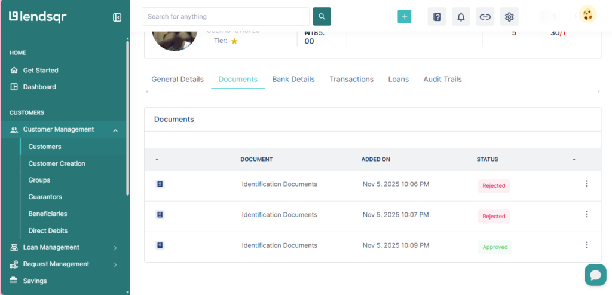Open the notifications bell

tap(461, 17)
